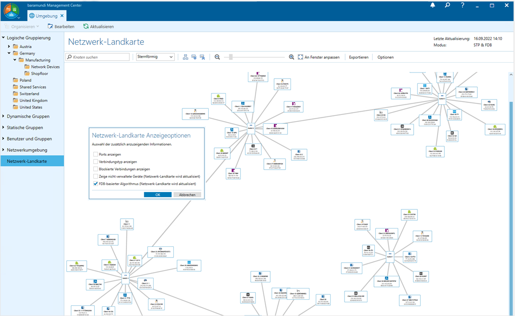
Task: Zoom in with the plus magnifier
Action: (x=291, y=57)
